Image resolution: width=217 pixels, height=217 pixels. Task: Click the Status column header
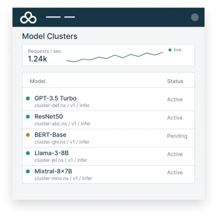point(175,81)
